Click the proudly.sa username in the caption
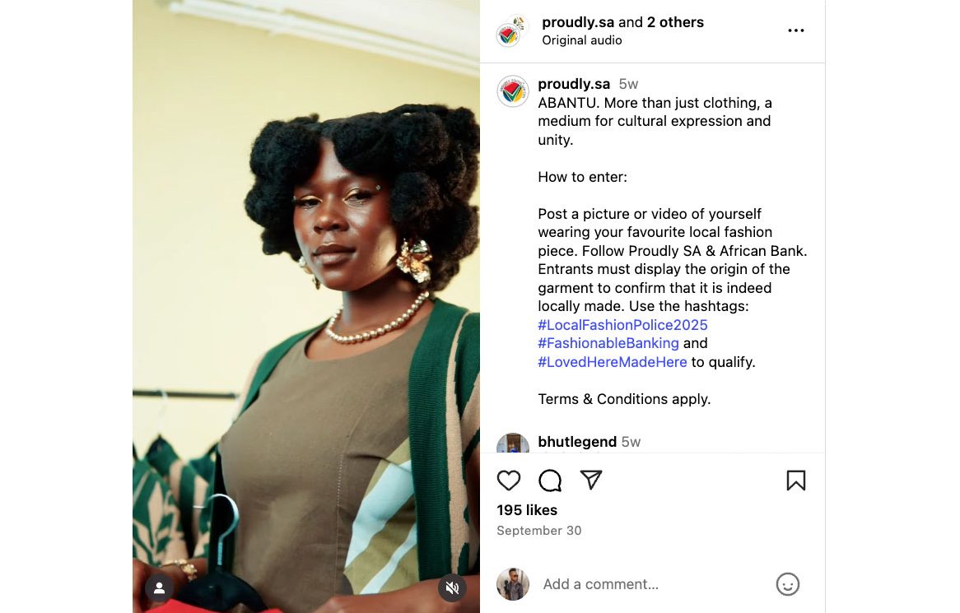Viewport: 960px width, 613px height. (574, 84)
